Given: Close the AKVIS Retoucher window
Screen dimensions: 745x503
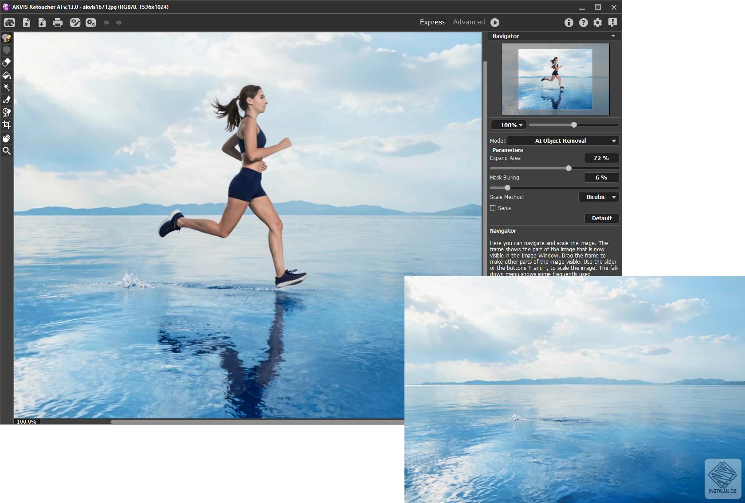Looking at the screenshot, I should [614, 7].
